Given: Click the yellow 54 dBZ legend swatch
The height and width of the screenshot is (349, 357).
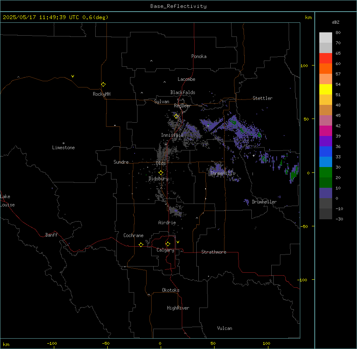Looking at the screenshot, I should coord(326,89).
